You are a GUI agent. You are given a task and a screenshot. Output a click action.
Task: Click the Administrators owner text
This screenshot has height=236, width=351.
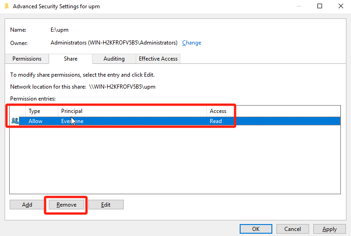click(114, 43)
